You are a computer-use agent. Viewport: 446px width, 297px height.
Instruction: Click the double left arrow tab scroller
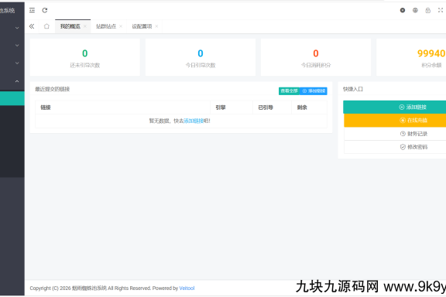pyautogui.click(x=32, y=26)
